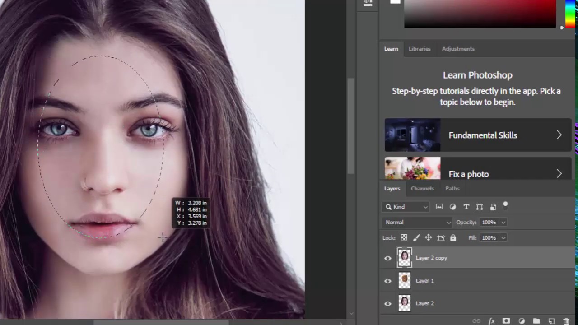Image resolution: width=578 pixels, height=325 pixels.
Task: Click the fx layer style icon
Action: (491, 321)
